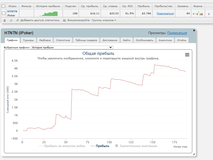
Task: Click the Форма mini bar chart
Action: tap(198, 13)
